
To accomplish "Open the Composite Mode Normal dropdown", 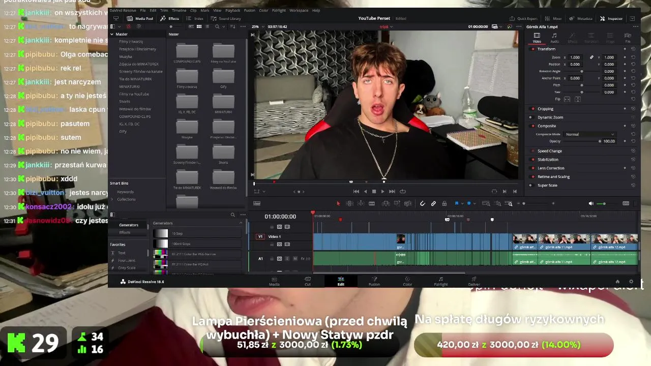I will (589, 134).
